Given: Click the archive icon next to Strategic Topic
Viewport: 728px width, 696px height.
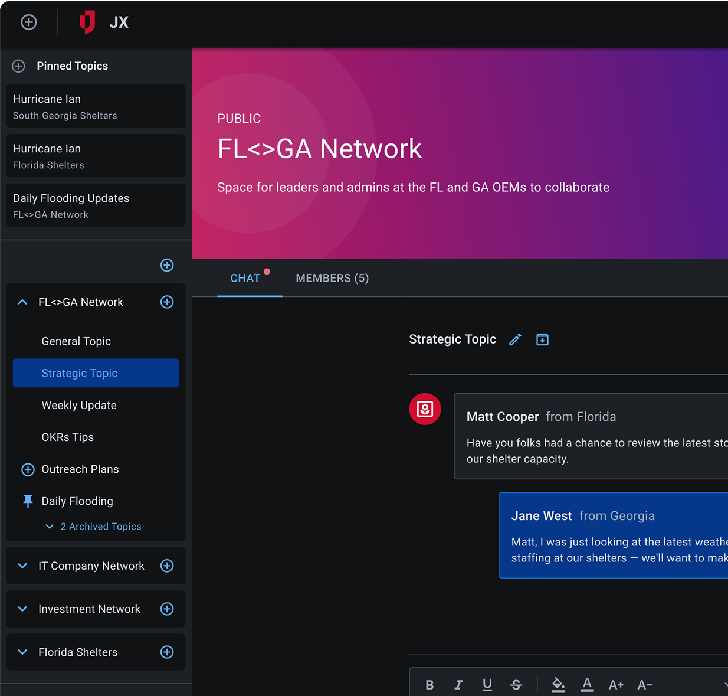Looking at the screenshot, I should [x=542, y=339].
